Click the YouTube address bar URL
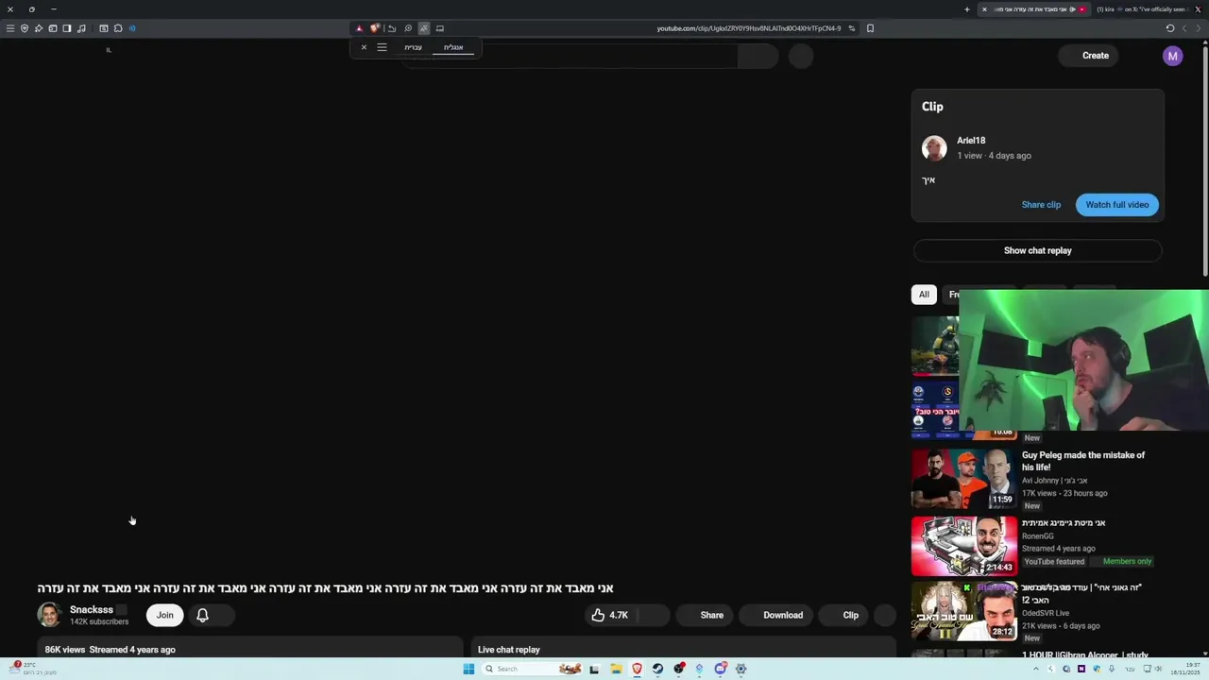This screenshot has width=1209, height=680. [748, 28]
